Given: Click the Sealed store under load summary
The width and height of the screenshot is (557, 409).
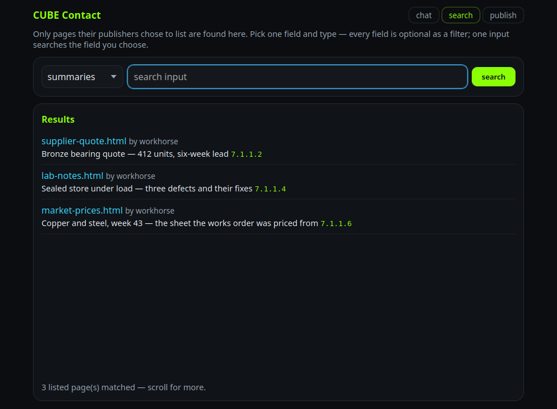Looking at the screenshot, I should [x=147, y=189].
